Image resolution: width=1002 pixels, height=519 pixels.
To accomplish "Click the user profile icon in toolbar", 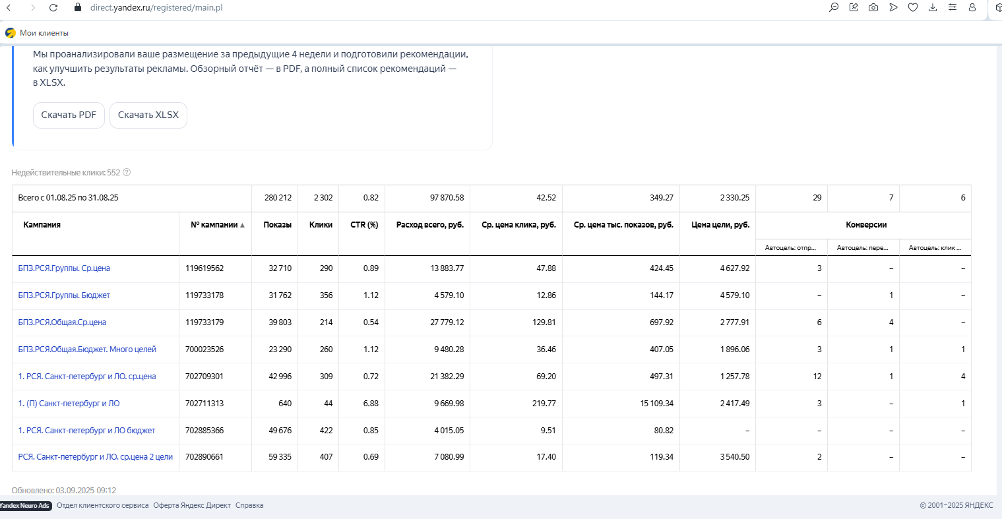I will coord(972,8).
